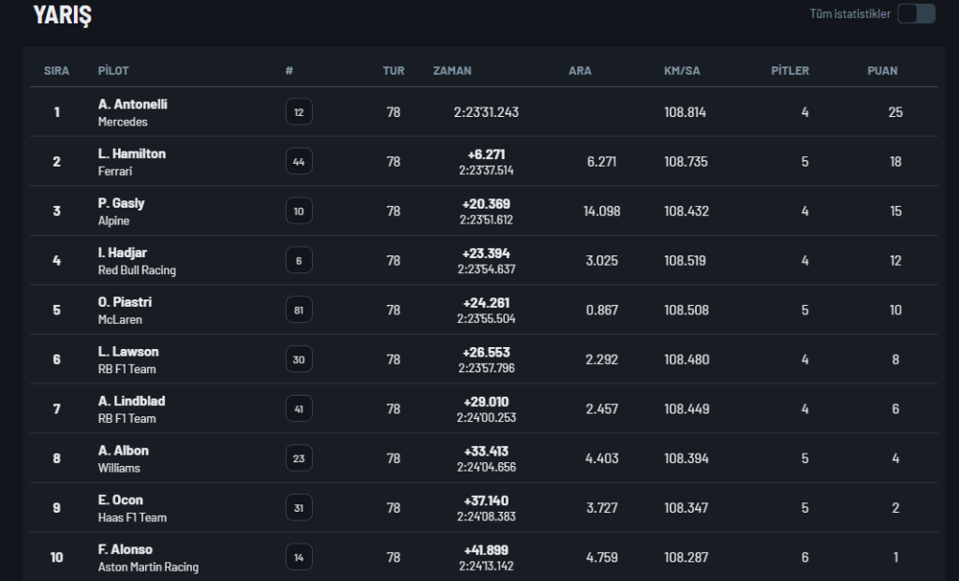Open L. Hamilton driver name link
This screenshot has height=581, width=959.
(132, 154)
